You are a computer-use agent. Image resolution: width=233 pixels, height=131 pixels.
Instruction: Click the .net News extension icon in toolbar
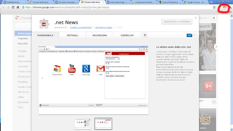[x=225, y=7]
